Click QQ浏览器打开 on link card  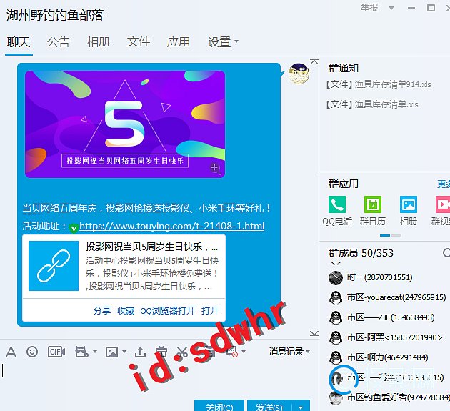click(168, 310)
